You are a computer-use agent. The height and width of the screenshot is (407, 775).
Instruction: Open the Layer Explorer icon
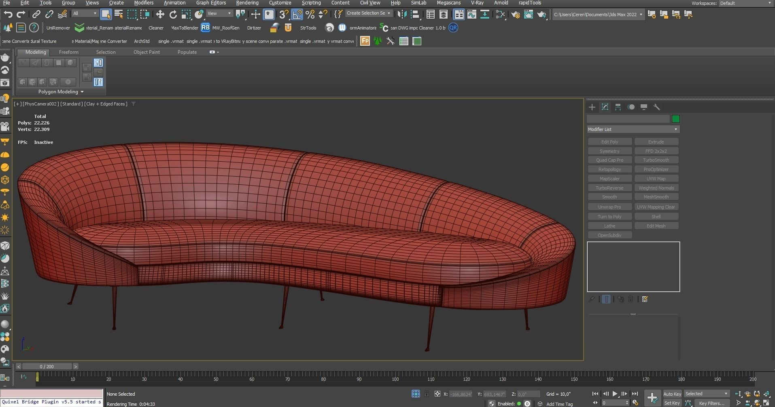[x=444, y=14]
